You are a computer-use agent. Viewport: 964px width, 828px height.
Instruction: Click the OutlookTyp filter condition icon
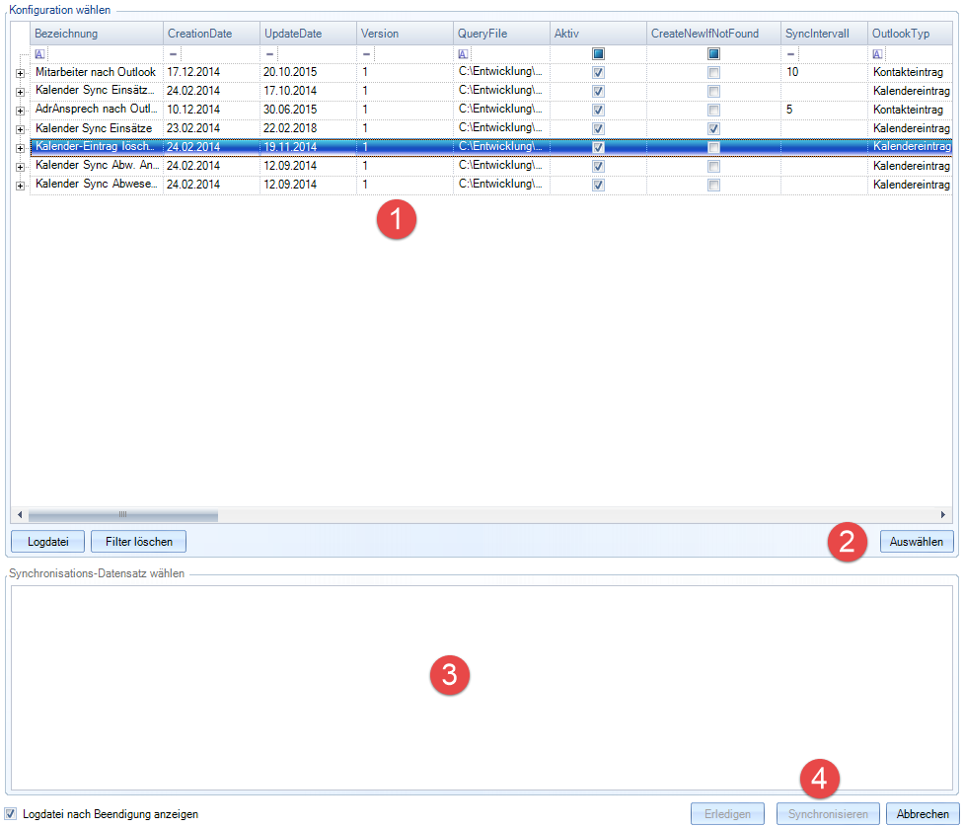click(878, 54)
